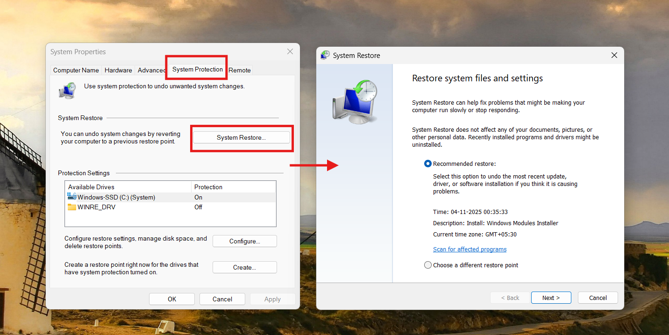Proceed with the Next button
The width and height of the screenshot is (669, 335).
click(551, 297)
